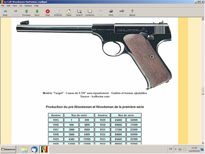The width and height of the screenshot is (205, 154).
Task: Click the table cell 1918
Action: 56,134
